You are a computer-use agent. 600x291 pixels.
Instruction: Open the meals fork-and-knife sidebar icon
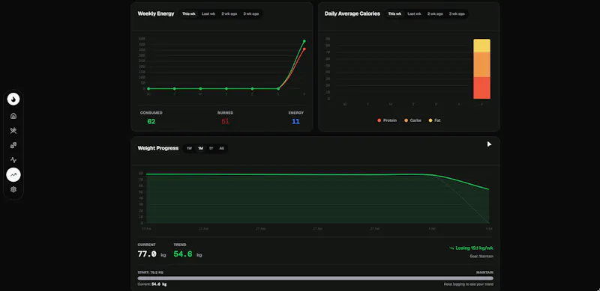click(x=13, y=131)
